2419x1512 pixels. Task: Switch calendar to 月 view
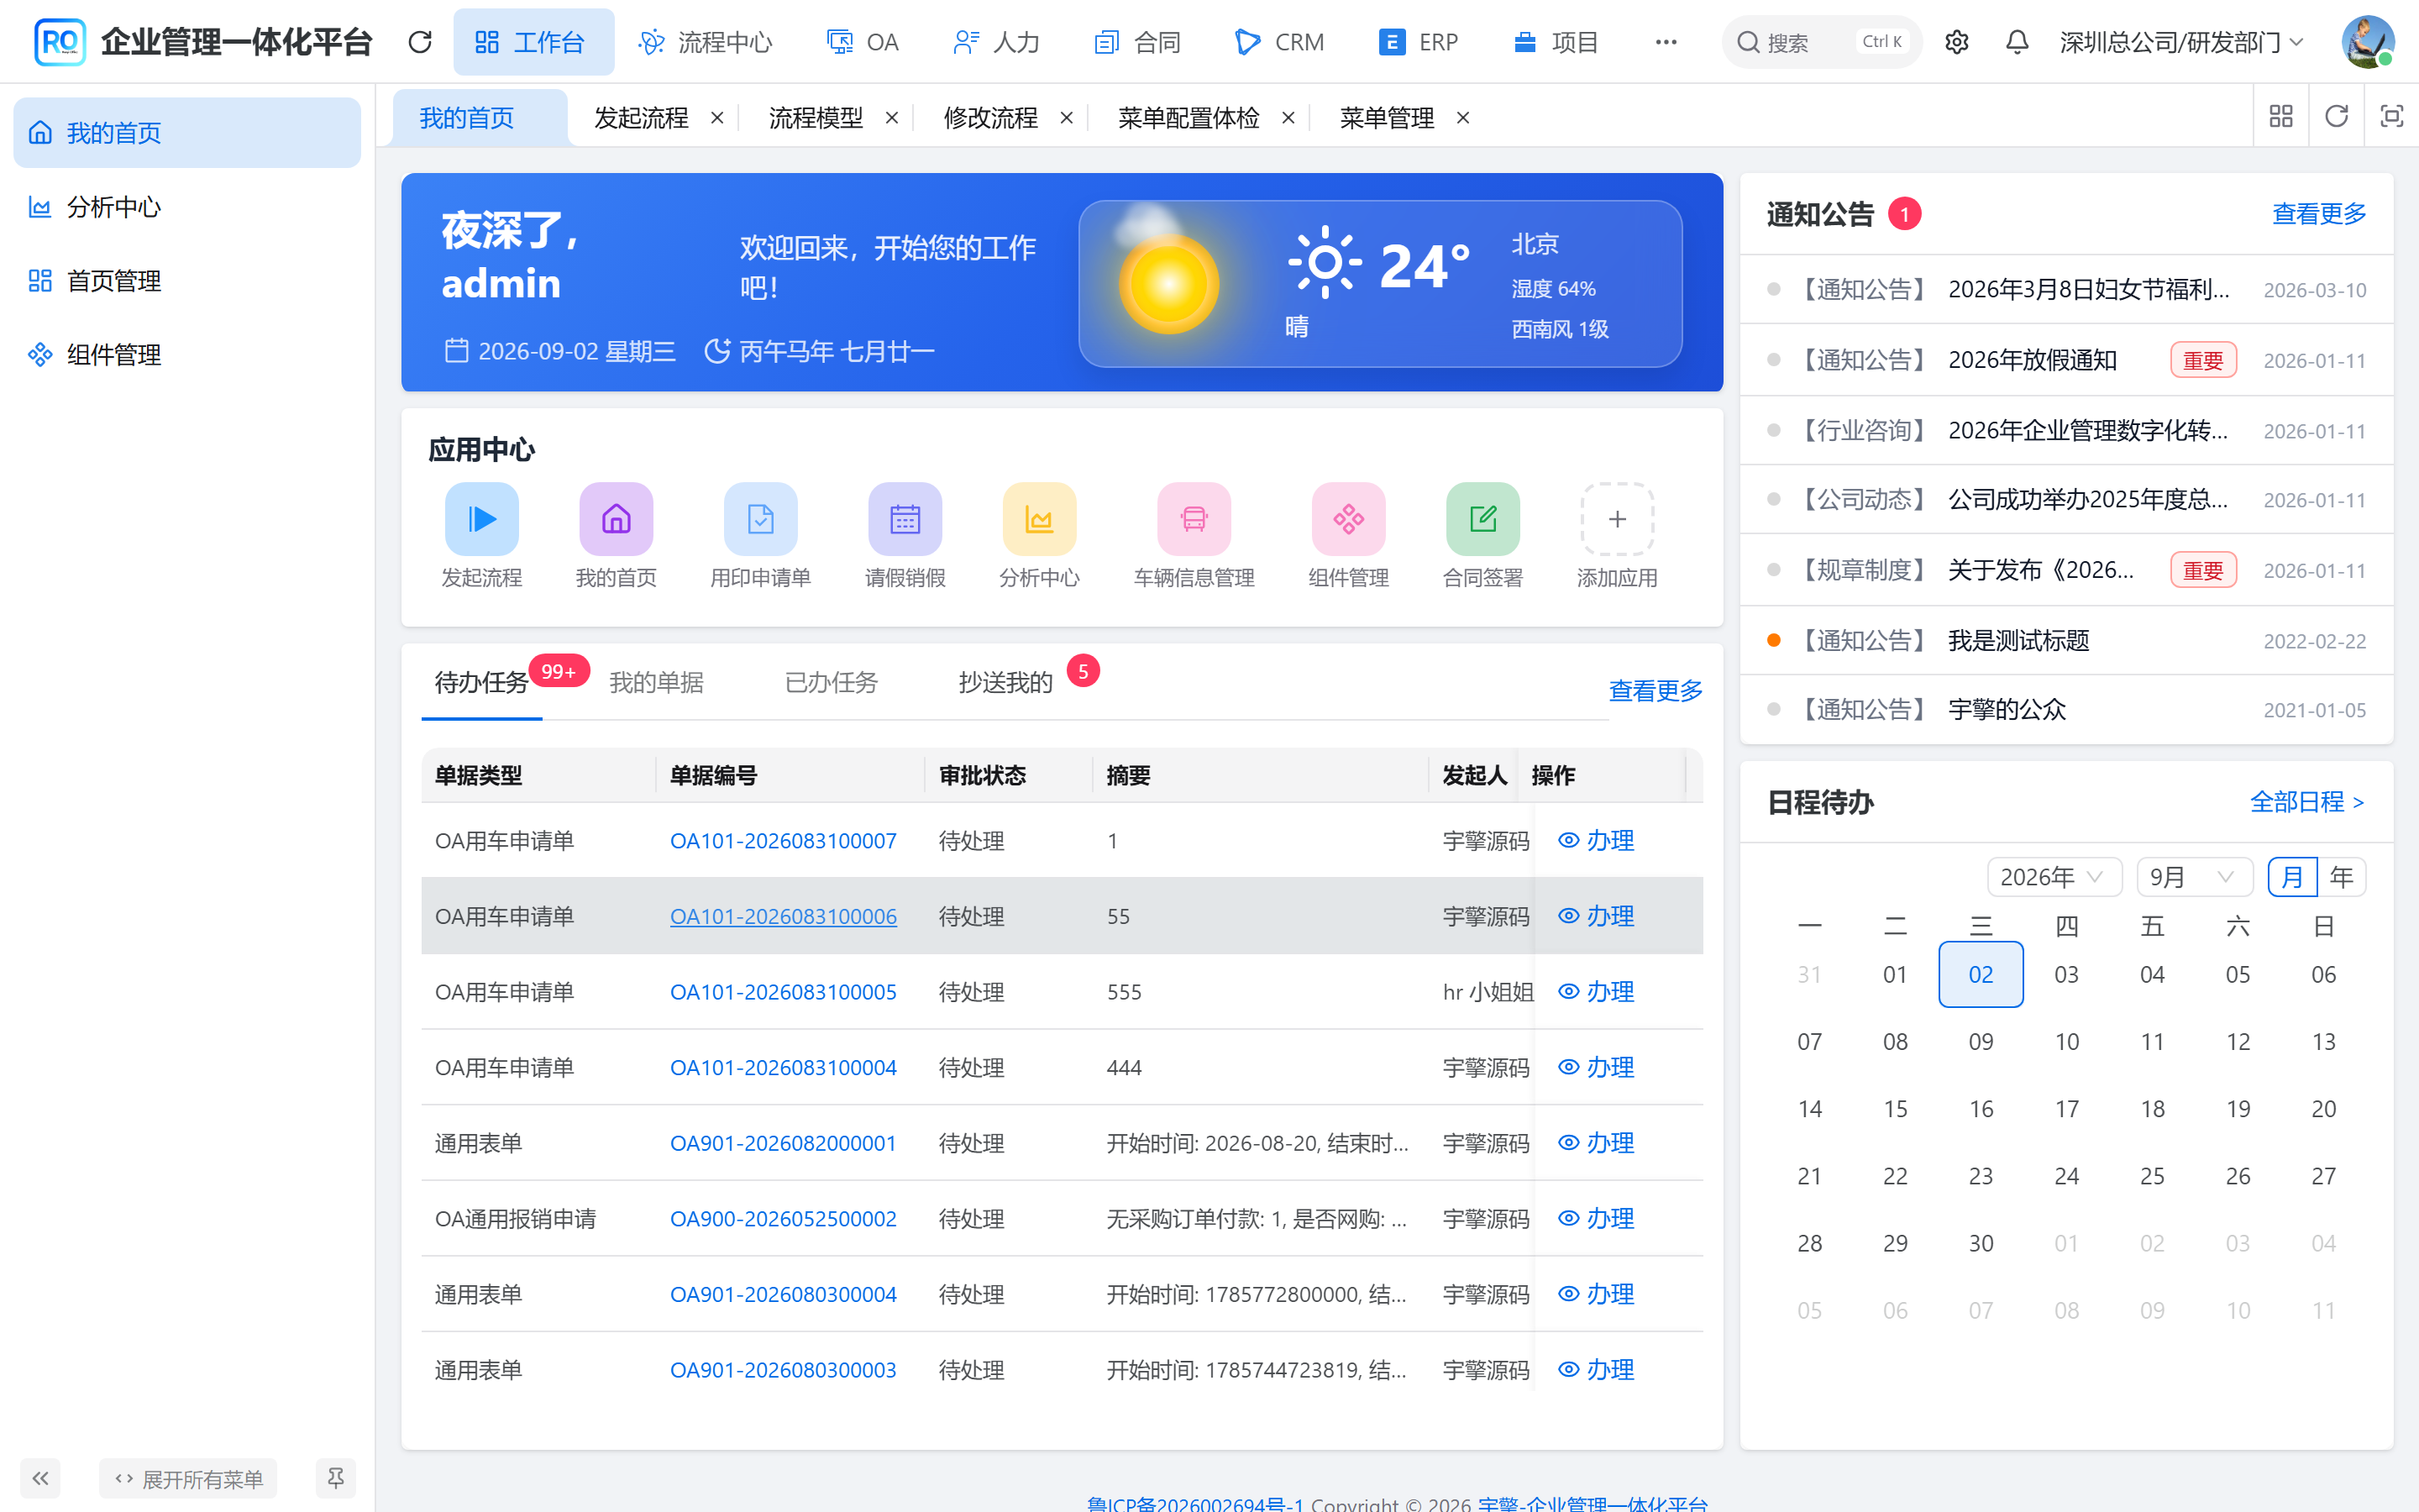(x=2291, y=877)
